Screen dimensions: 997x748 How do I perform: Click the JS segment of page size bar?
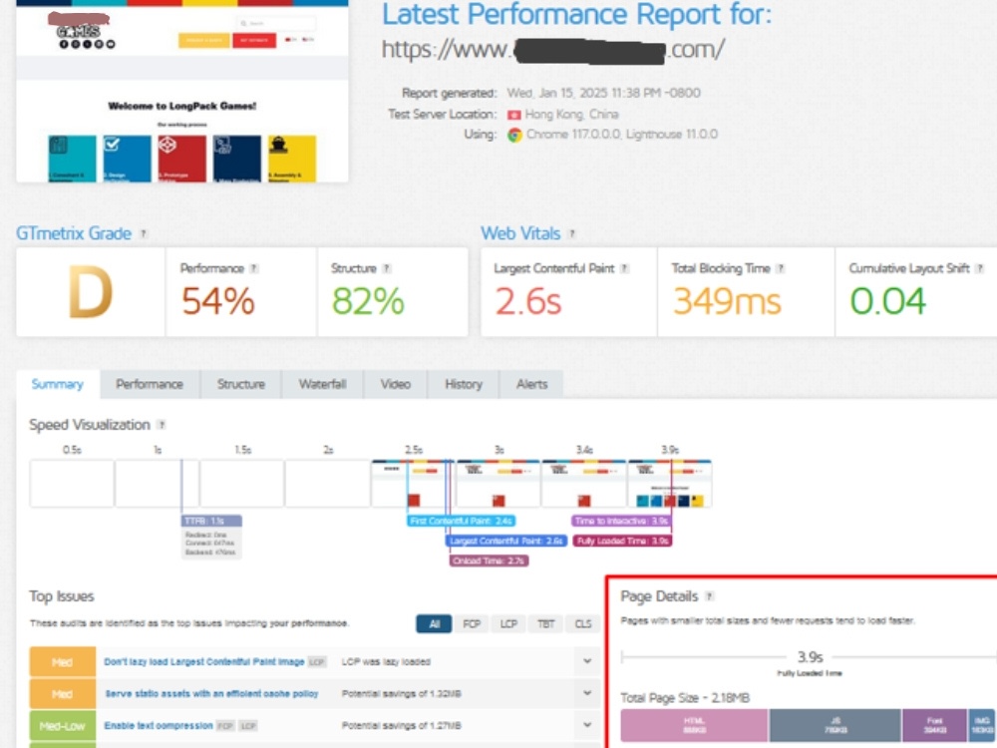point(834,726)
